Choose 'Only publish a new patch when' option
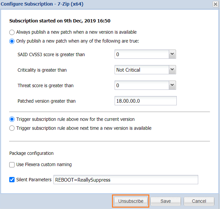The height and width of the screenshot is (209, 220). 12,41
